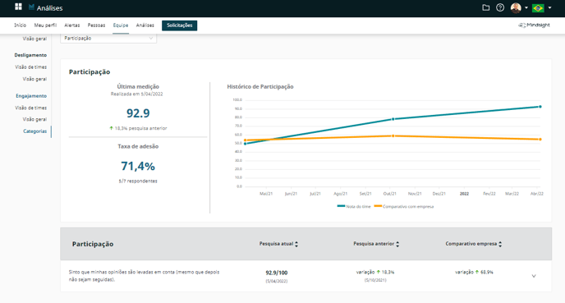Open the folder icon in top bar

click(x=485, y=7)
